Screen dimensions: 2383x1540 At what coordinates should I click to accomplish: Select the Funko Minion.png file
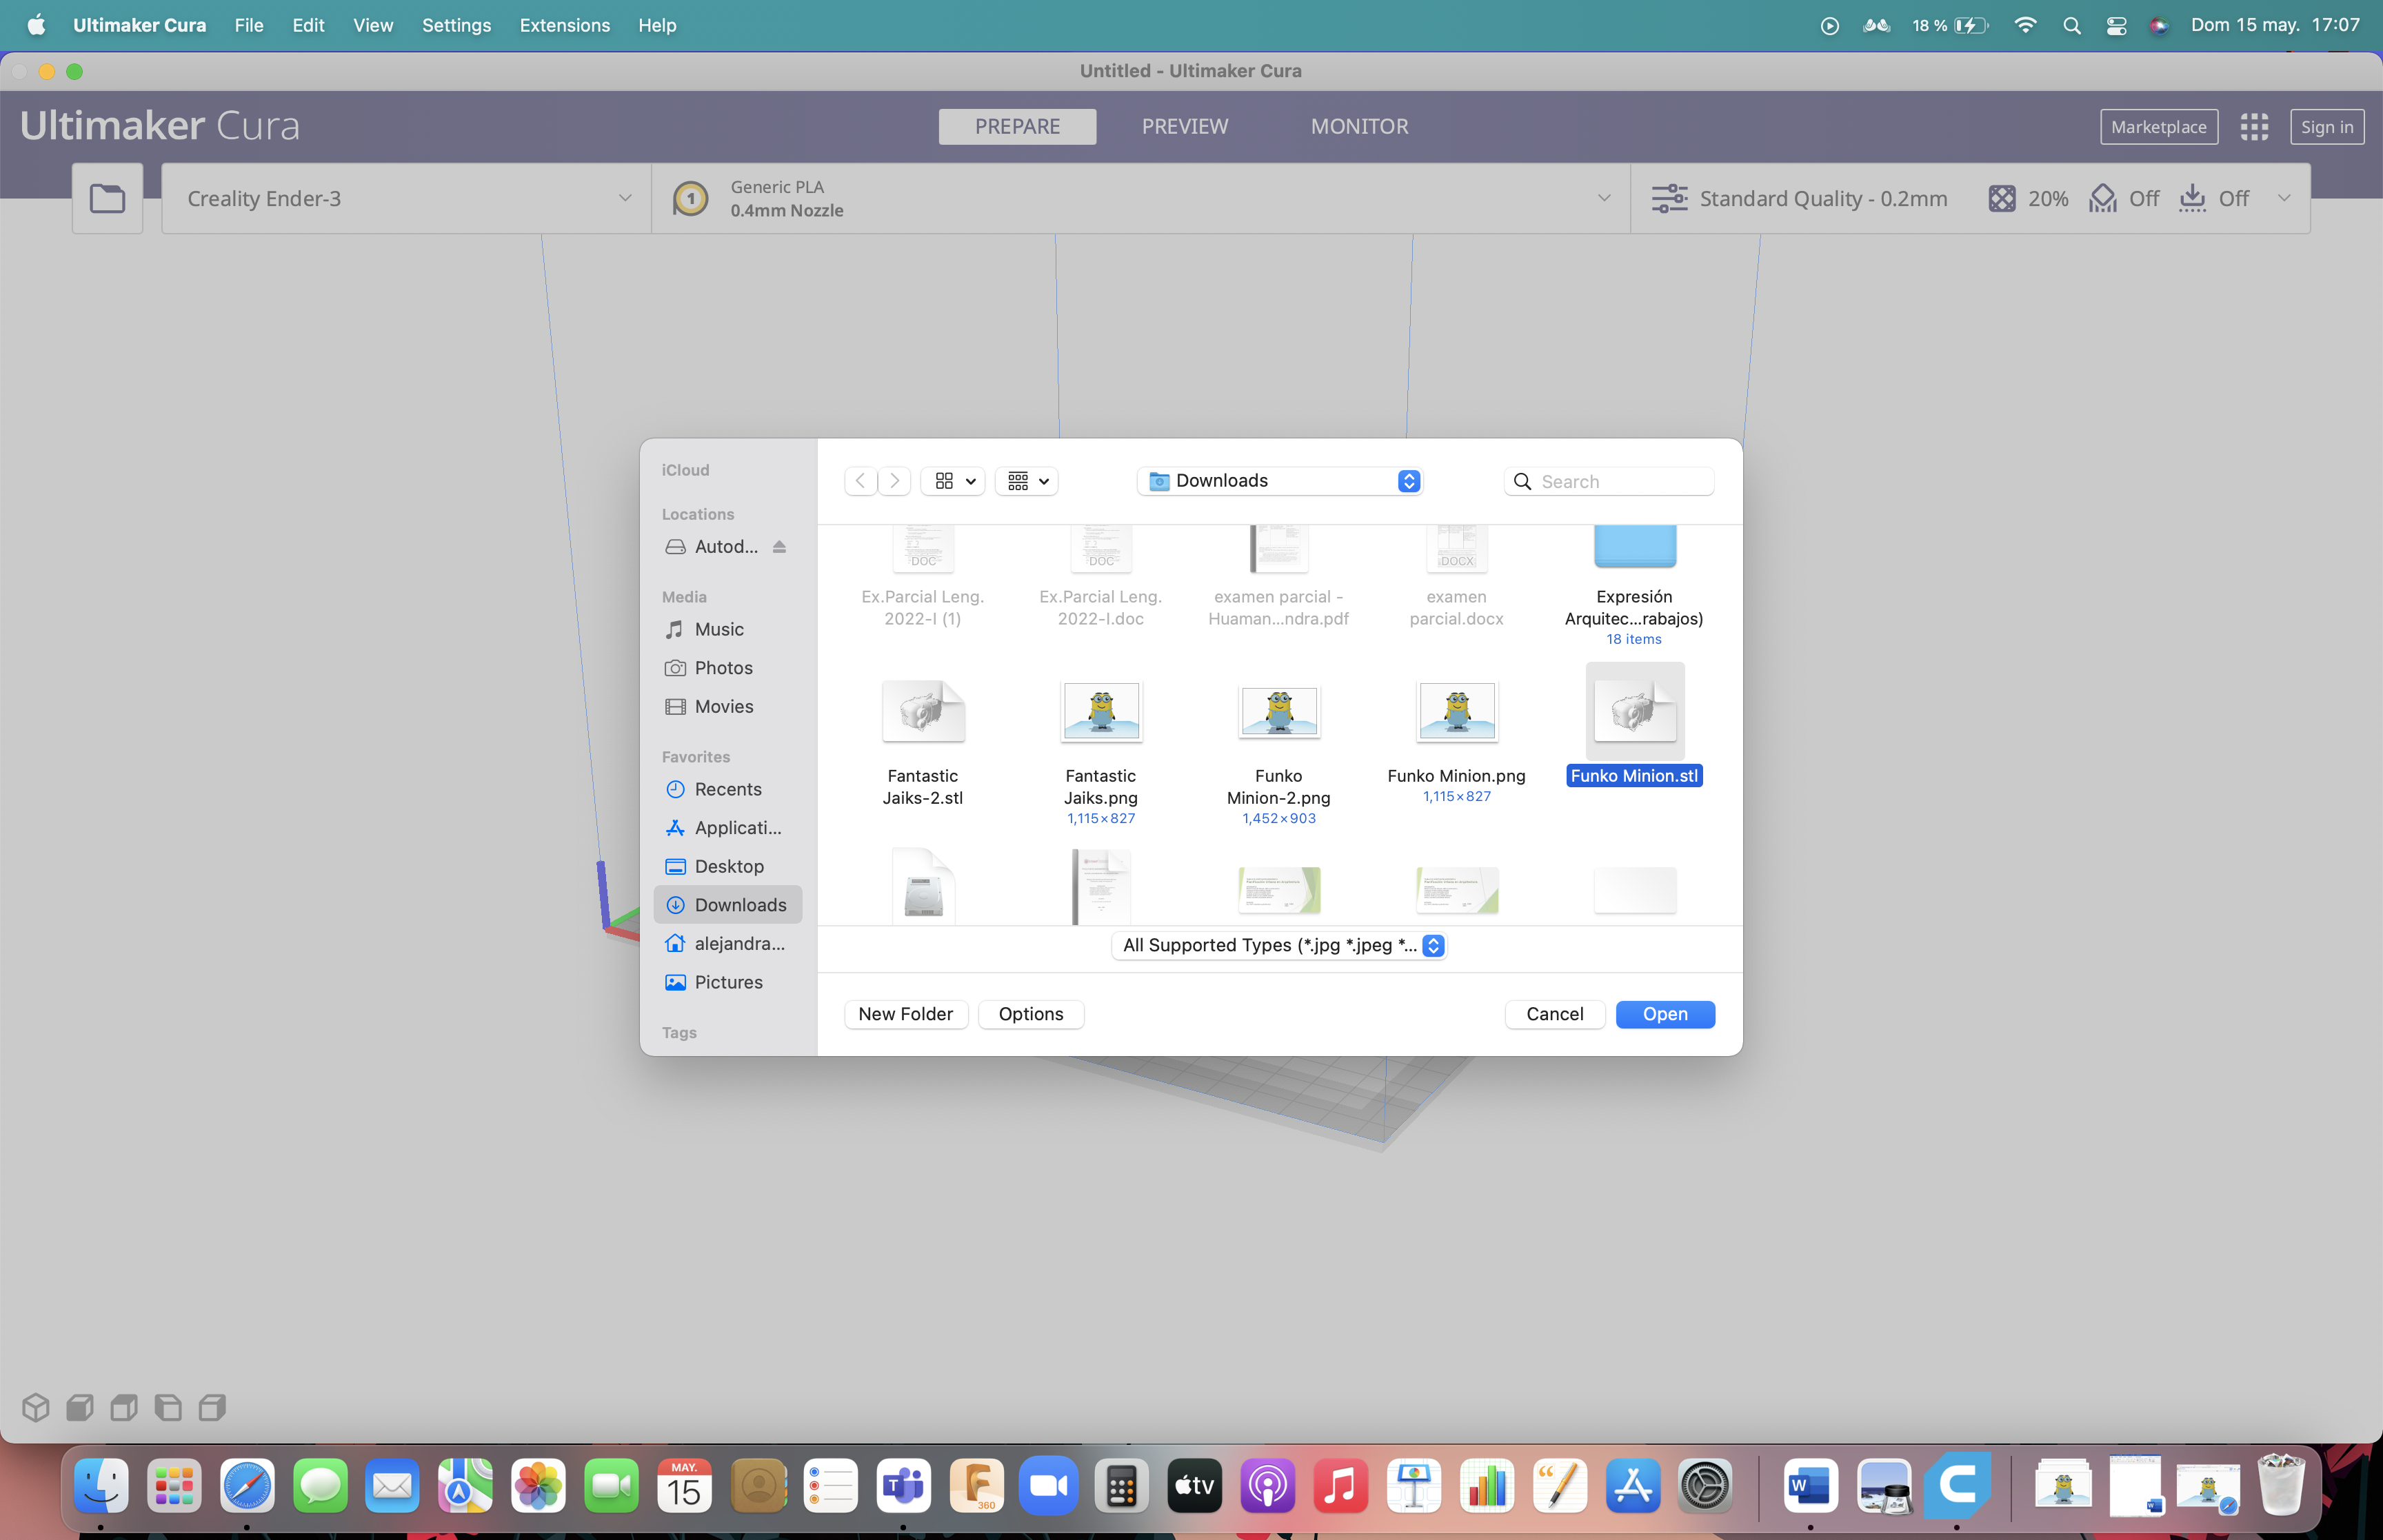pyautogui.click(x=1456, y=741)
